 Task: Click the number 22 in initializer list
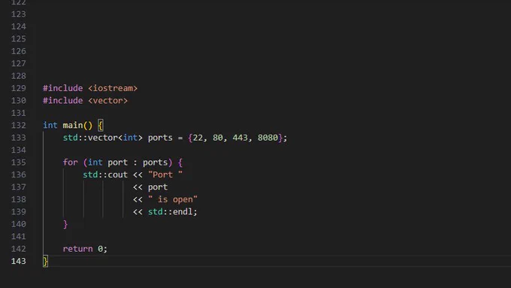tap(198, 138)
